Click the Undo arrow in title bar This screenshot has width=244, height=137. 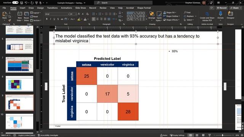click(26, 3)
